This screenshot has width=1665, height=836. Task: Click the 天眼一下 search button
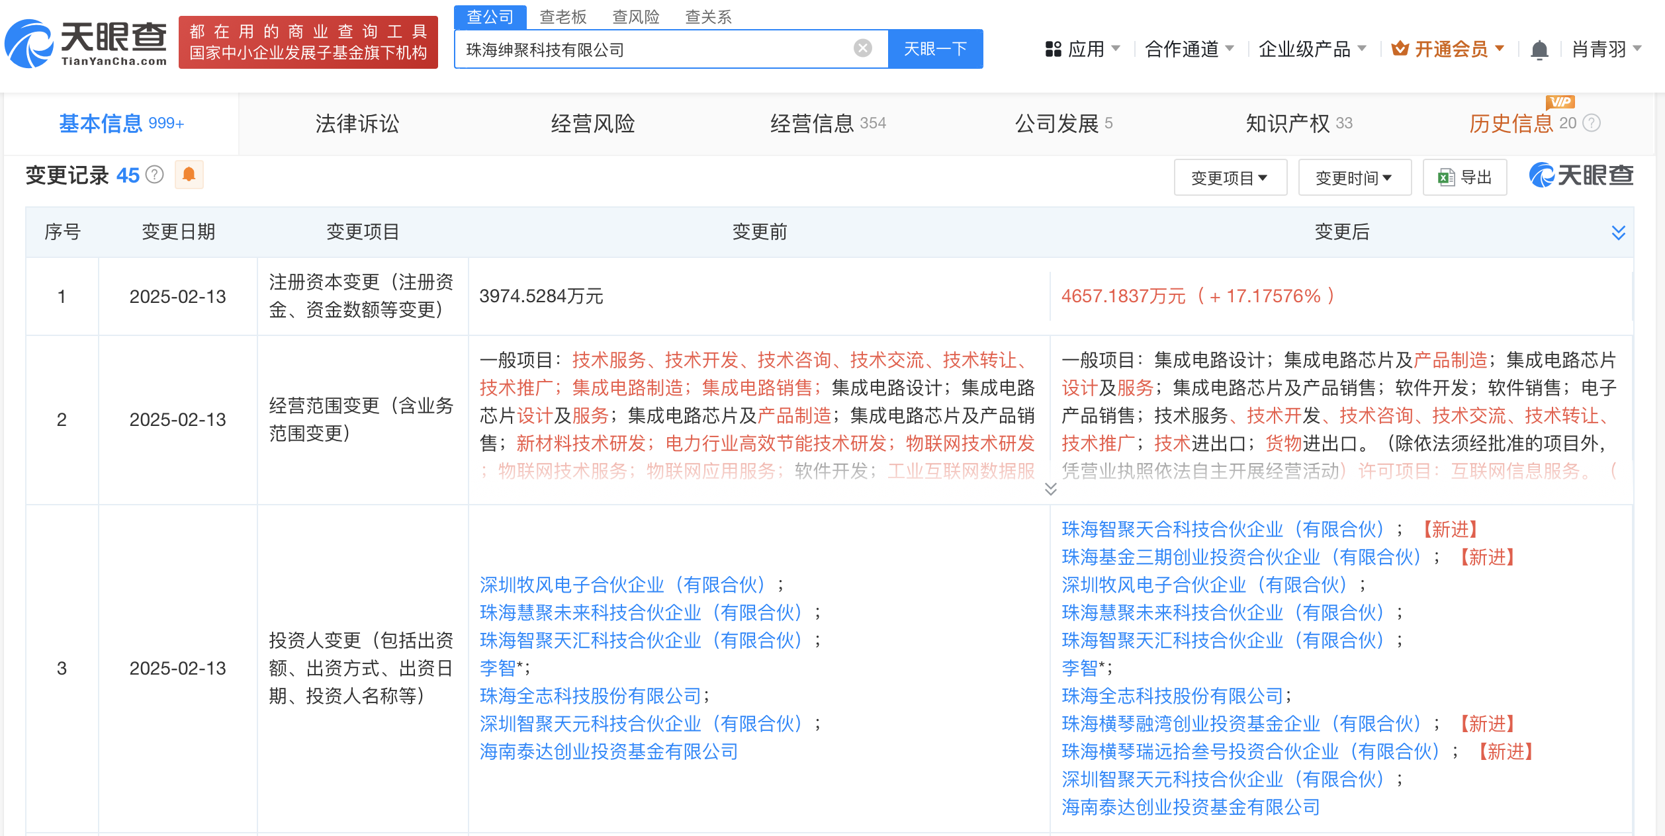935,49
